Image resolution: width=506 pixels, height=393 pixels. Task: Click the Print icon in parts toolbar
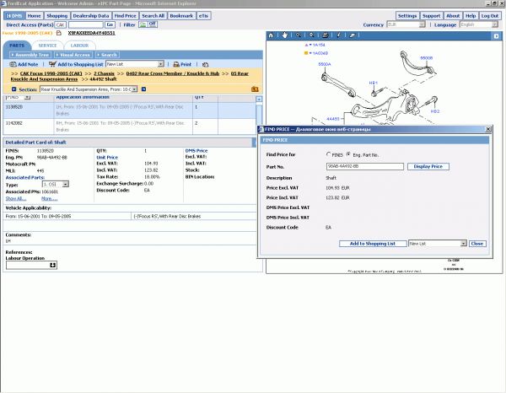[175, 64]
